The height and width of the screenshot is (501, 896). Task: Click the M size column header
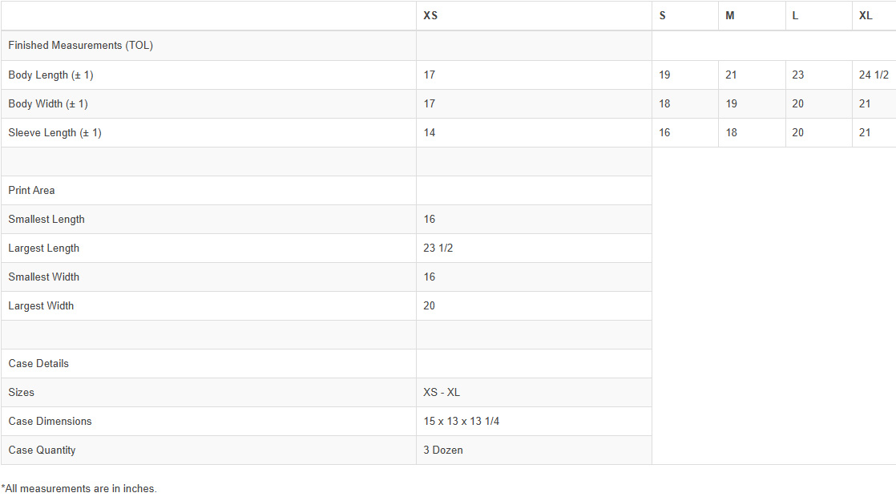730,16
